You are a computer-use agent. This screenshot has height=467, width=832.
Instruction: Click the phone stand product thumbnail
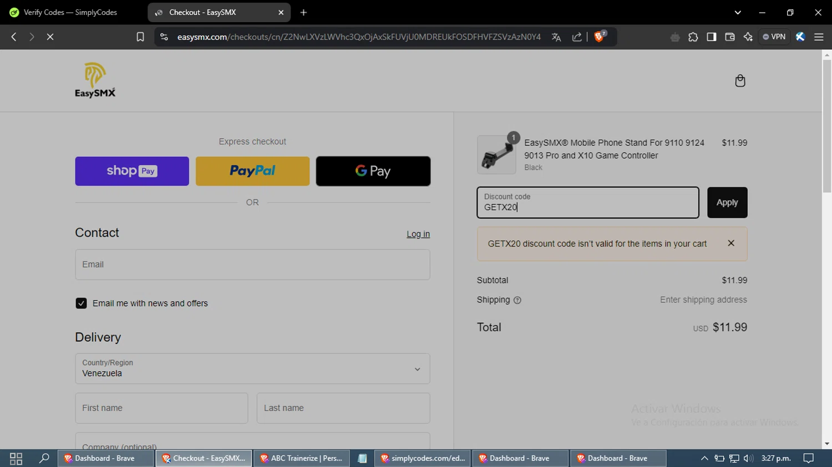click(496, 155)
